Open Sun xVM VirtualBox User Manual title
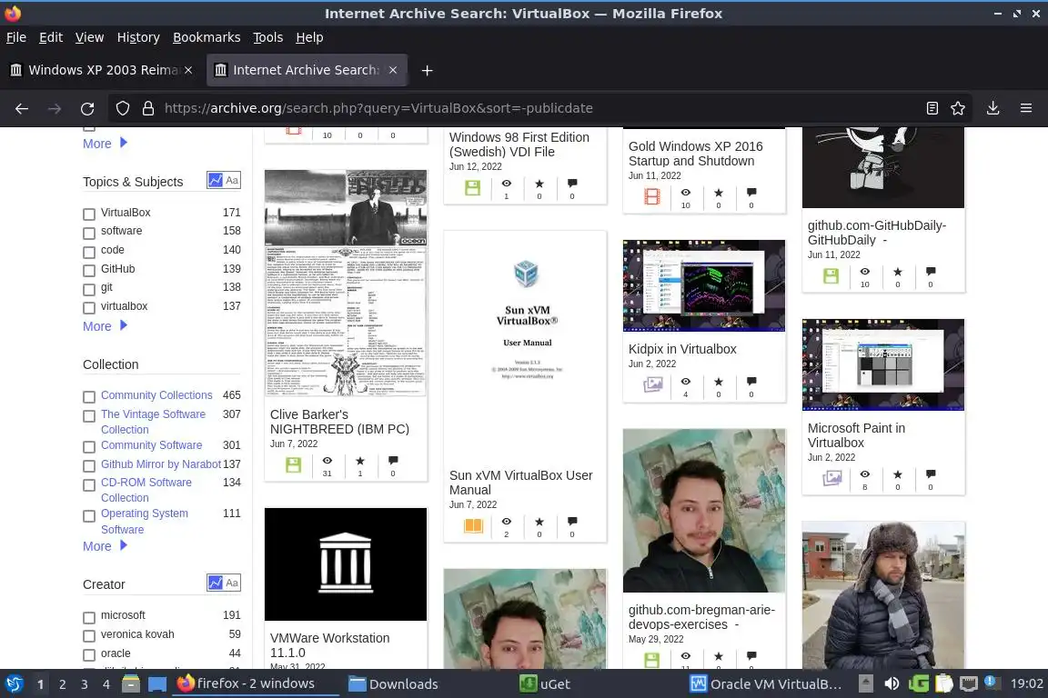Image resolution: width=1048 pixels, height=698 pixels. click(x=520, y=483)
